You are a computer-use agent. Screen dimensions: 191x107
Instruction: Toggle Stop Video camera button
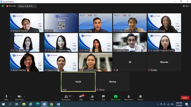pos(19,97)
